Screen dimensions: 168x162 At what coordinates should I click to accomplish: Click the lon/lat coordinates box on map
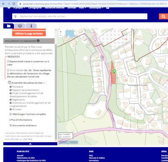pyautogui.click(x=66, y=135)
